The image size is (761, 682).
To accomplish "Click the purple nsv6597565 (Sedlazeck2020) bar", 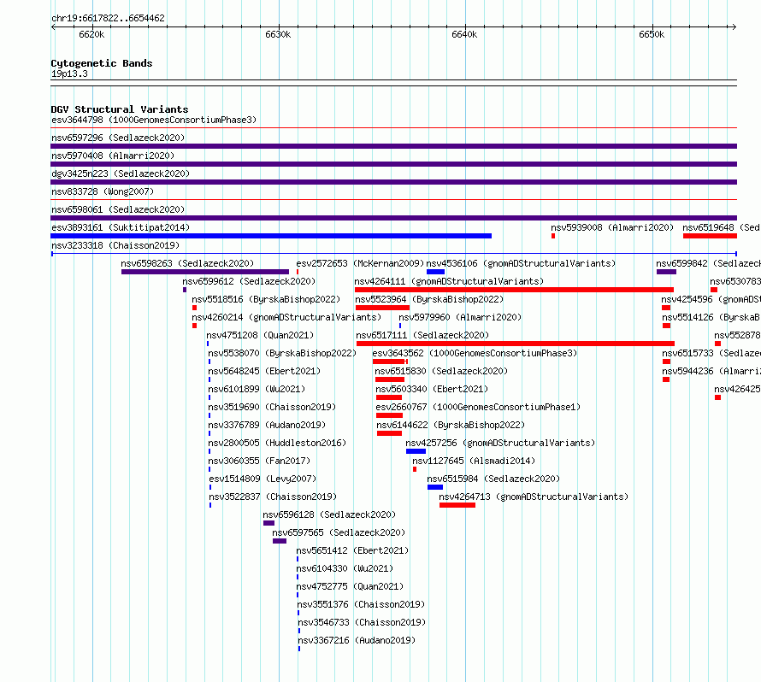I will click(x=280, y=541).
